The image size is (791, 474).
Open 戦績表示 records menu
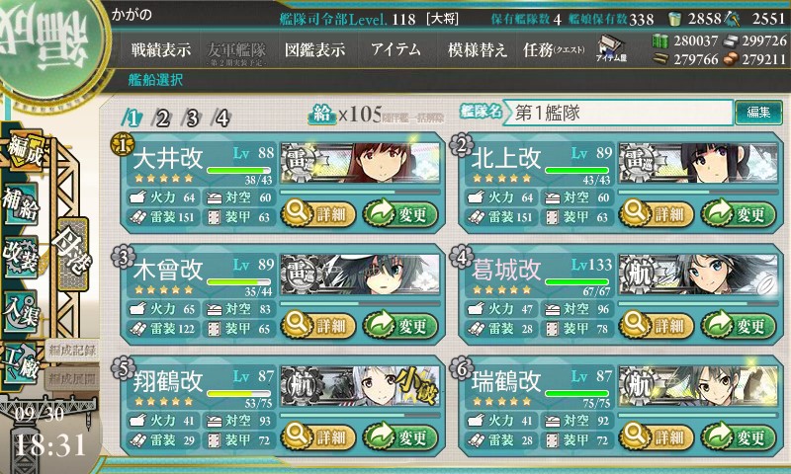161,49
